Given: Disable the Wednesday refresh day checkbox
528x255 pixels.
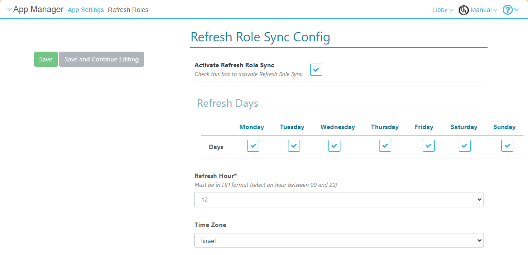Looking at the screenshot, I should pyautogui.click(x=334, y=146).
